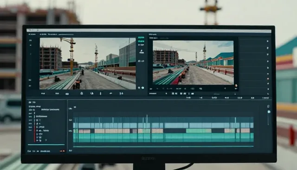Select the top green highlighted button beside source monitor
The height and width of the screenshot is (170, 297).
point(141,38)
